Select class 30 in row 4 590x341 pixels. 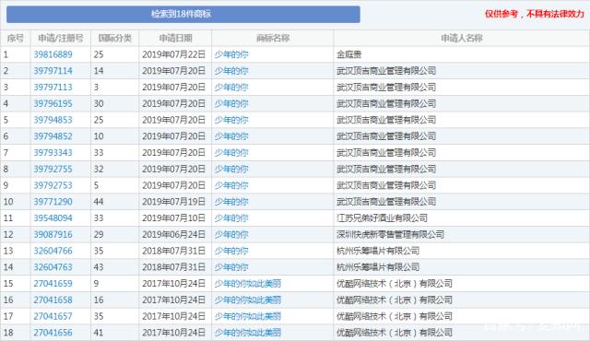point(99,103)
